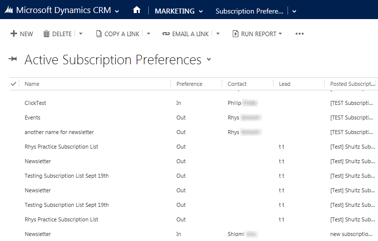Click the Copy a Link icon
378x241 pixels.
click(99, 34)
